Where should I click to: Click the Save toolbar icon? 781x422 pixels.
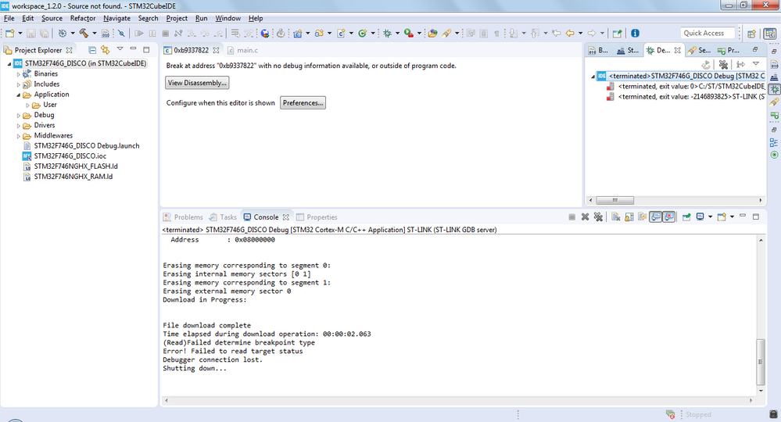click(x=31, y=34)
